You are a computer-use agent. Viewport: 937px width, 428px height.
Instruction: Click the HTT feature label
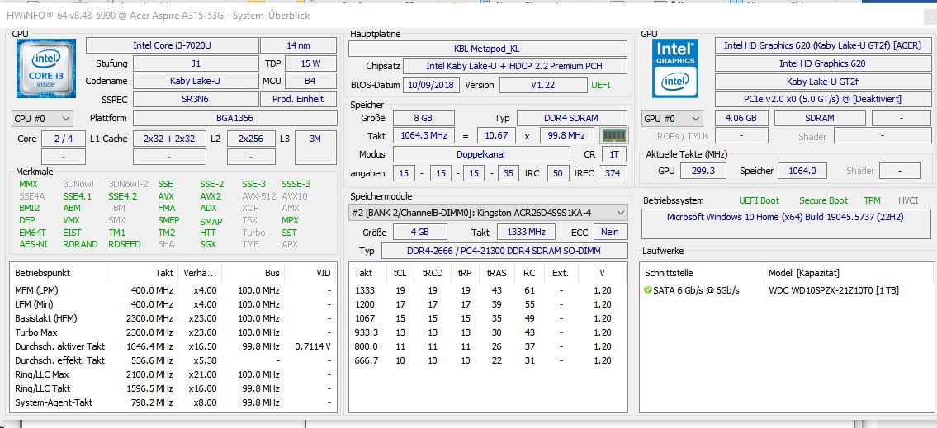click(208, 233)
